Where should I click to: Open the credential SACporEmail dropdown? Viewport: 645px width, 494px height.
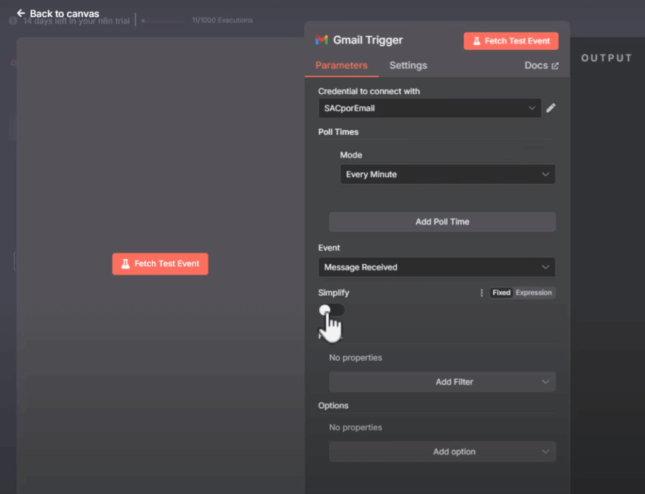(x=430, y=108)
